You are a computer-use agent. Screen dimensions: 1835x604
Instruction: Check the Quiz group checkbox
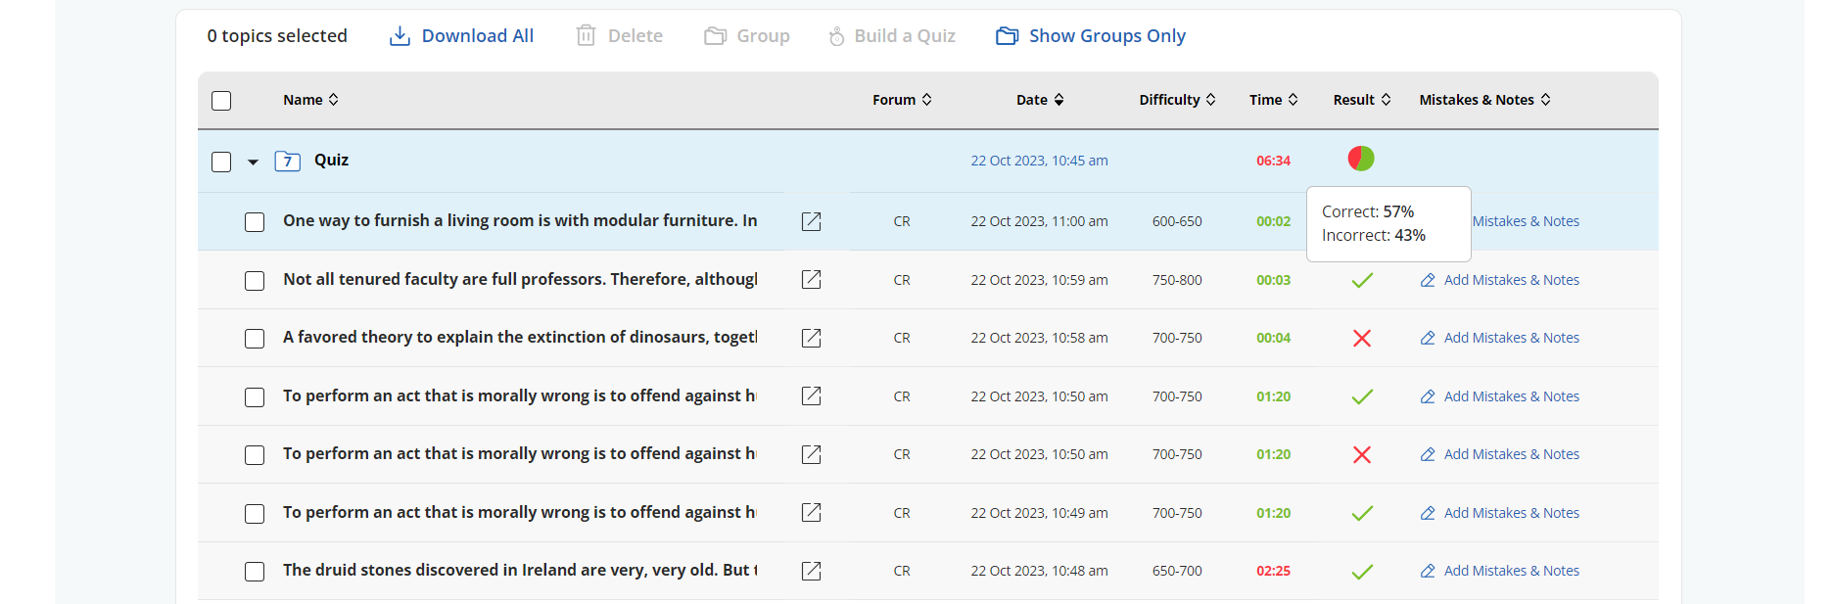[221, 162]
